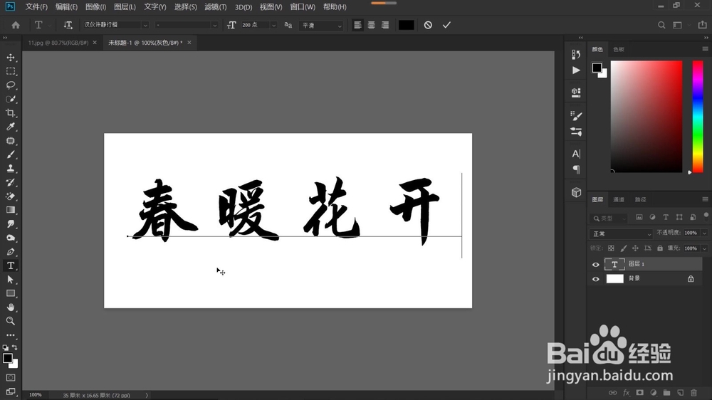Open the Layers panel menu

point(705,199)
